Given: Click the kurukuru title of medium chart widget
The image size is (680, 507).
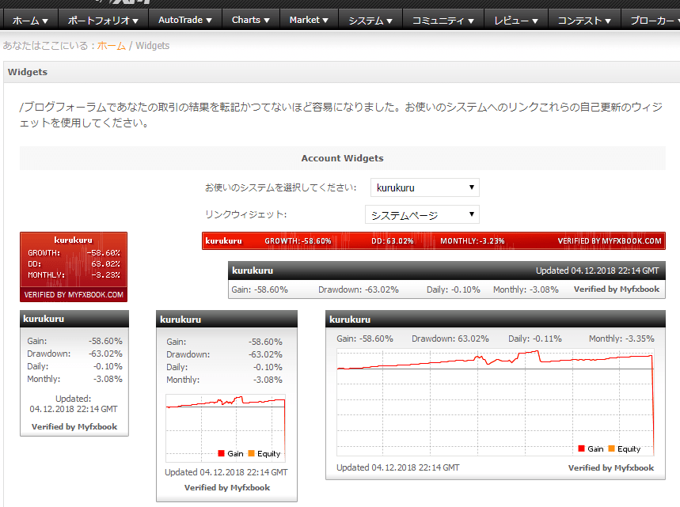Looking at the screenshot, I should 180,320.
